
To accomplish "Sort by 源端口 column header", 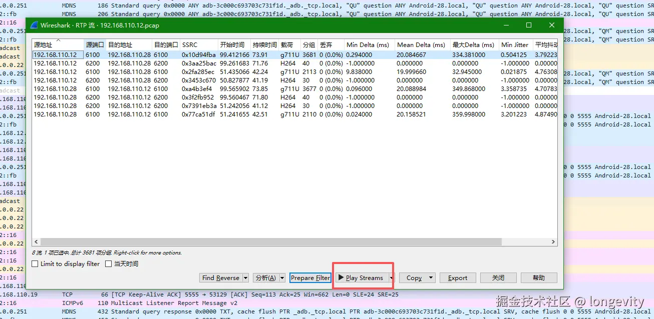I will tap(95, 45).
